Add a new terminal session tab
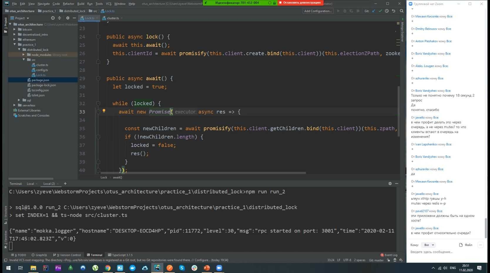Screen dimensions: 490x273 coord(65,184)
